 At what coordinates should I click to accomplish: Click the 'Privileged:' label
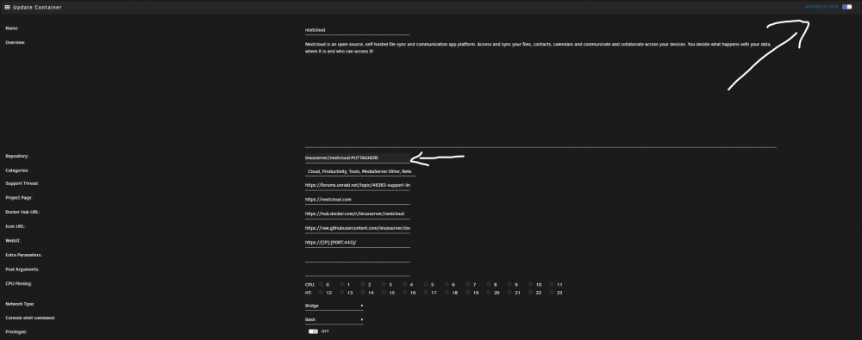pos(16,331)
